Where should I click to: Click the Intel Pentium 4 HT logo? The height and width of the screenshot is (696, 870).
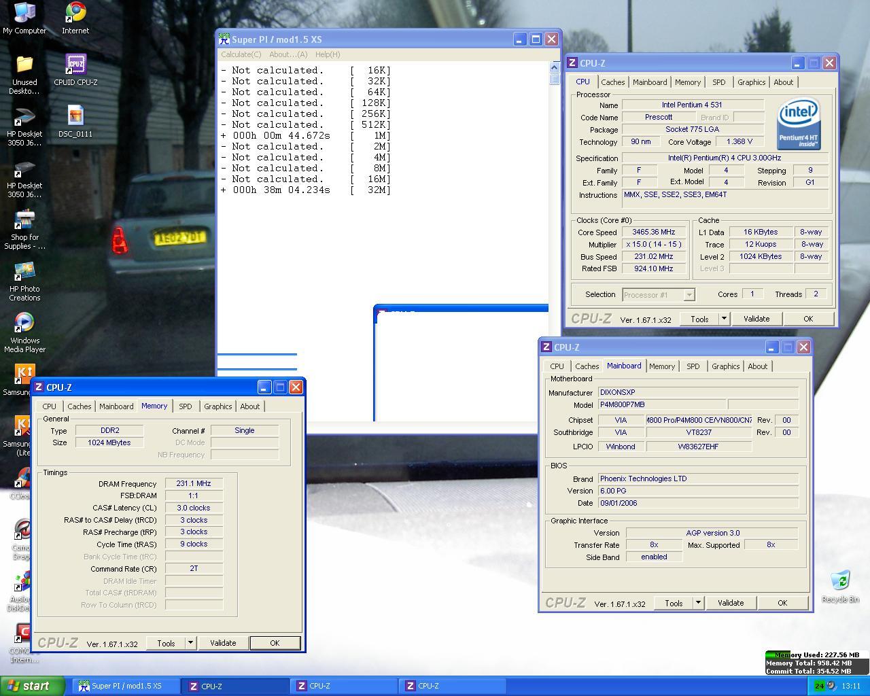click(799, 124)
